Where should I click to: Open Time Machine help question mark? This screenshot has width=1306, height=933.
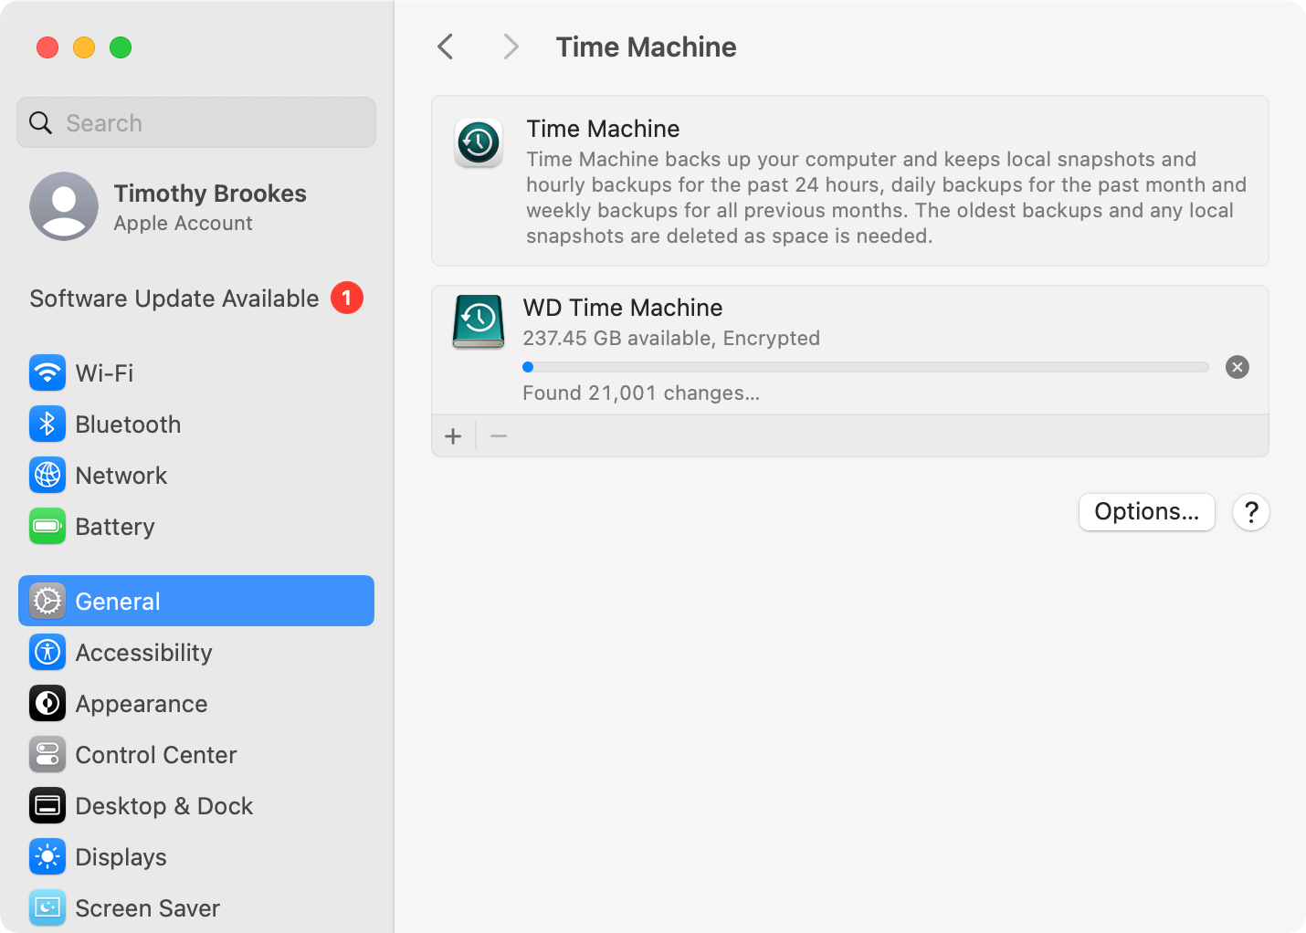(x=1251, y=512)
